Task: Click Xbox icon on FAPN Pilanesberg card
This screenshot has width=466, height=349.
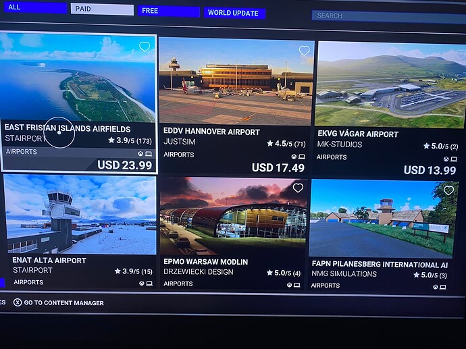Action: (436, 287)
